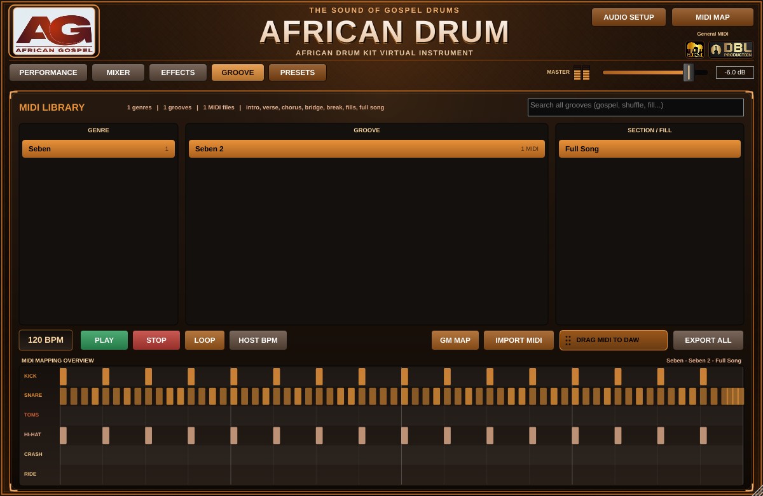Click the first kick note in the overview
The height and width of the screenshot is (496, 763).
(x=63, y=376)
